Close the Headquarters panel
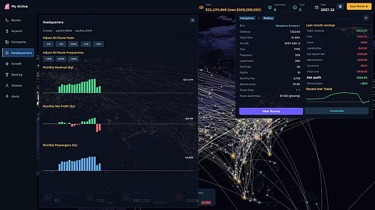The image size is (375, 210). coord(192,20)
